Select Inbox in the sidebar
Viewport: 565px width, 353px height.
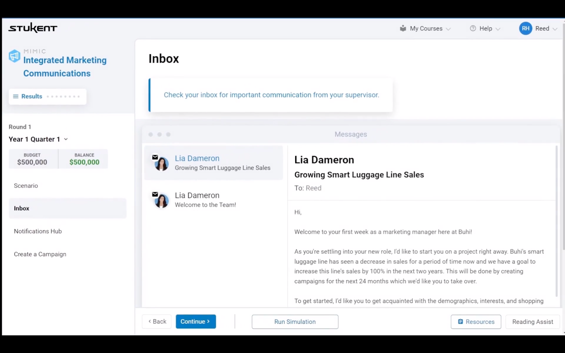[67, 208]
